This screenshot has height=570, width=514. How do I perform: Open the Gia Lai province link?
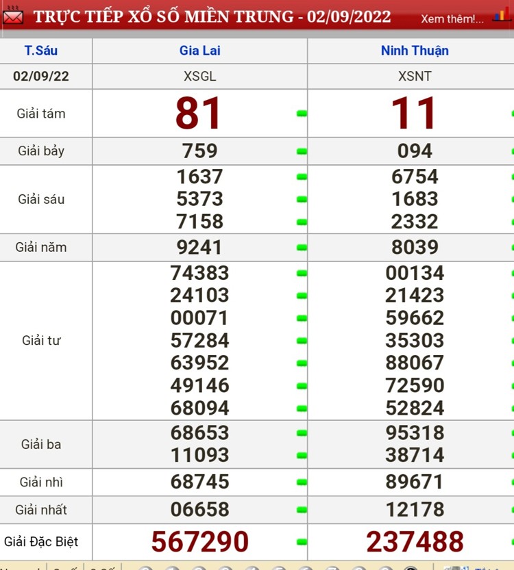(199, 51)
